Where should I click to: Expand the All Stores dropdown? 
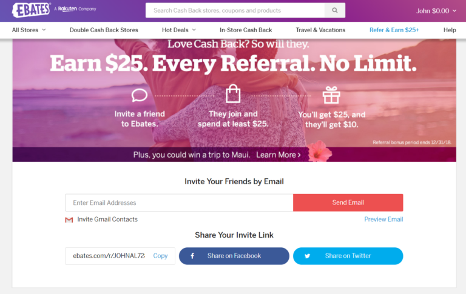click(x=29, y=30)
